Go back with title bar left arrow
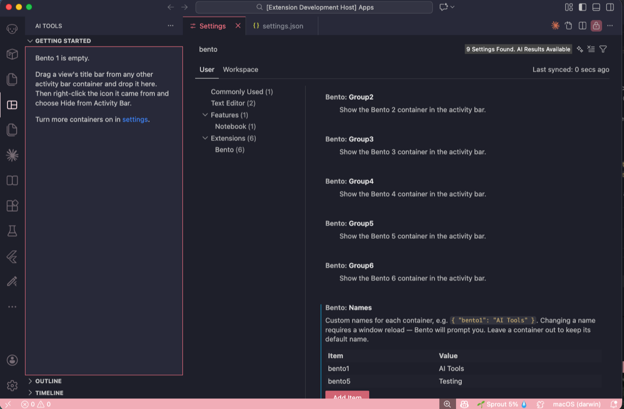Image resolution: width=624 pixels, height=409 pixels. click(x=171, y=7)
